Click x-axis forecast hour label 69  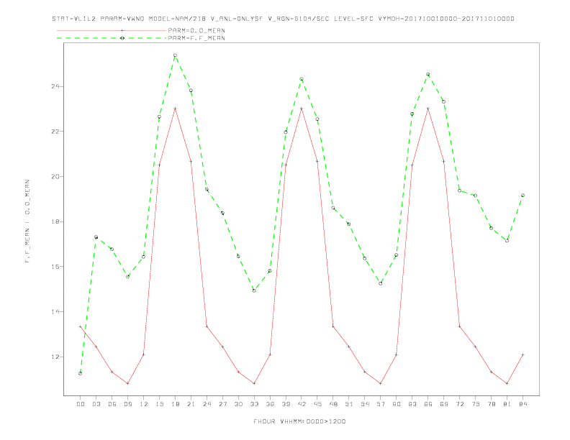click(444, 404)
